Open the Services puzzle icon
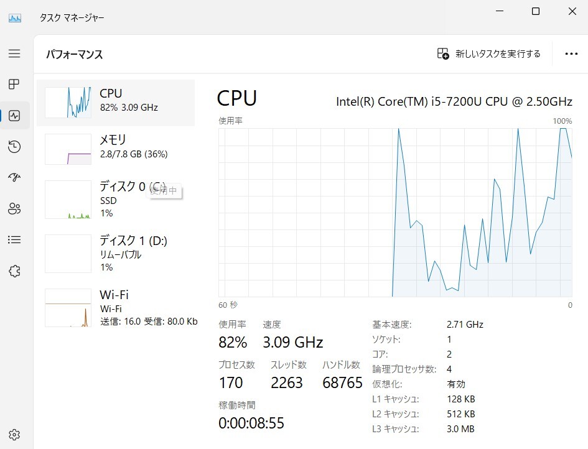 tap(14, 271)
